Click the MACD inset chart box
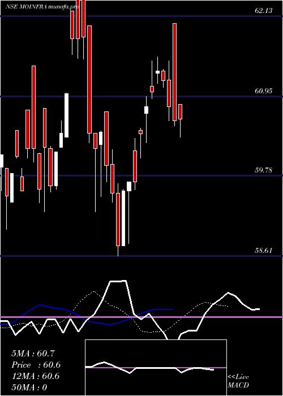The image size is (283, 396). point(156,368)
